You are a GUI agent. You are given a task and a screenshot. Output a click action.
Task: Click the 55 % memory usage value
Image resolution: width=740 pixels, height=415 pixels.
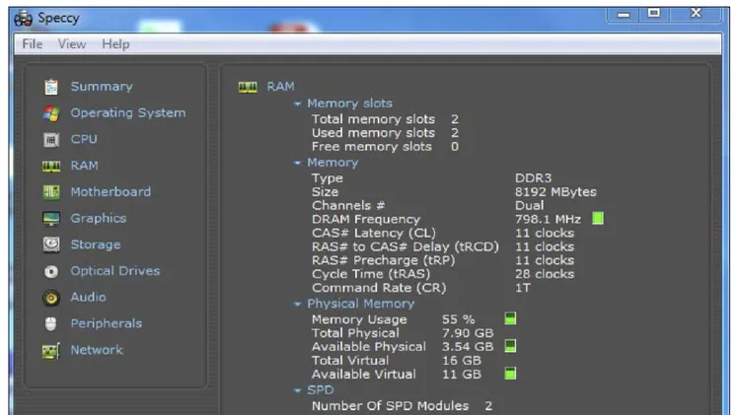coord(459,319)
